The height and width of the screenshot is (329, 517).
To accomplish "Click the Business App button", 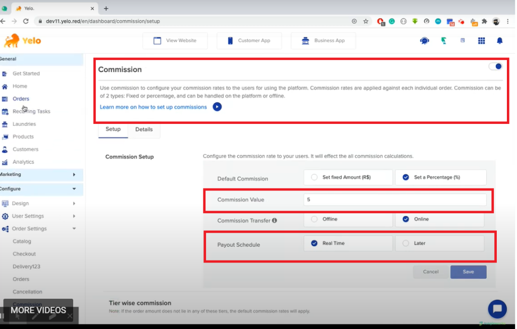I will tap(323, 41).
